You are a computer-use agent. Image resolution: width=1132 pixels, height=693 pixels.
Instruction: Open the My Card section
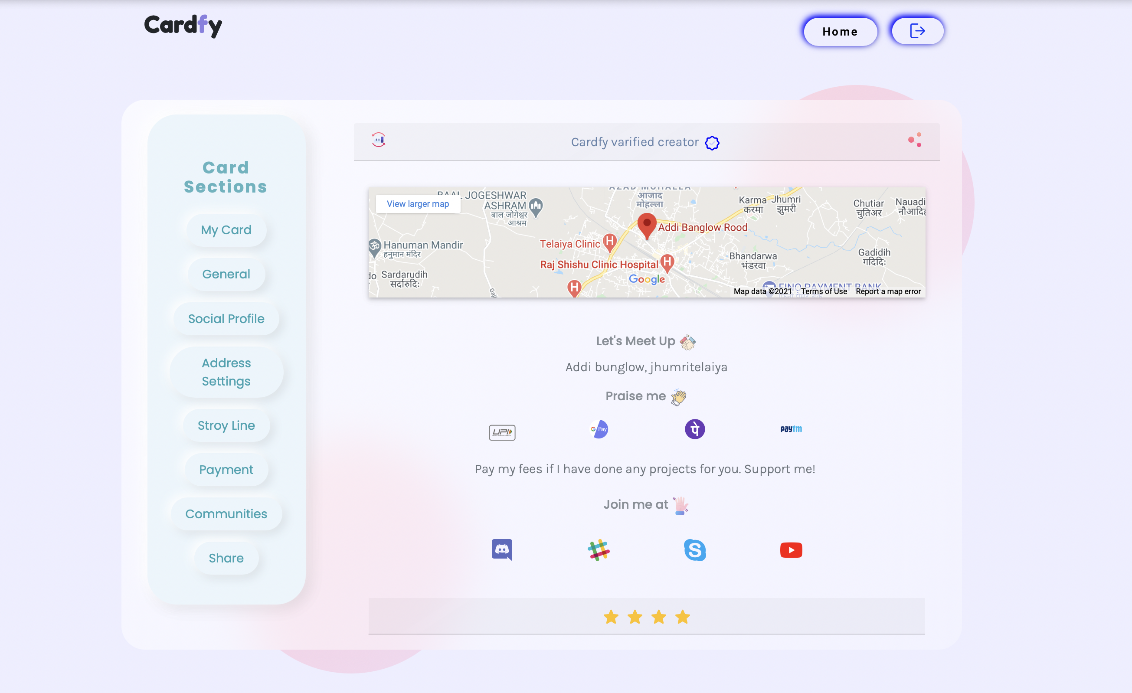pos(226,229)
